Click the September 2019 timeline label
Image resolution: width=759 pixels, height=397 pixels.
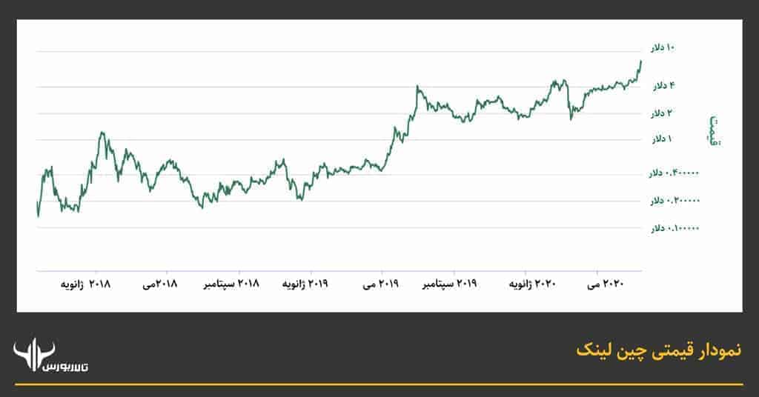point(450,284)
